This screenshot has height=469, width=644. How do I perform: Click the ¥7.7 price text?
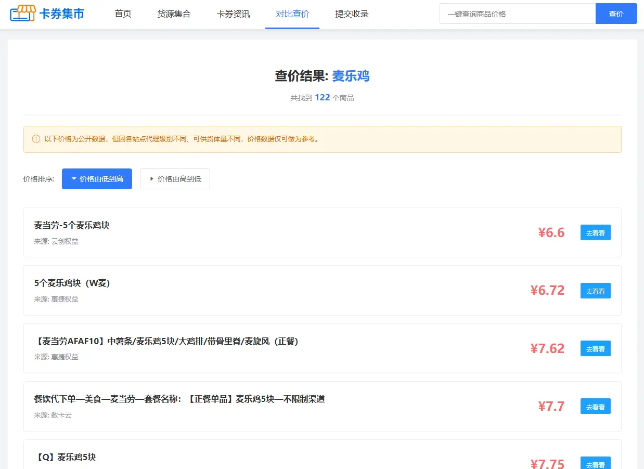coord(550,406)
